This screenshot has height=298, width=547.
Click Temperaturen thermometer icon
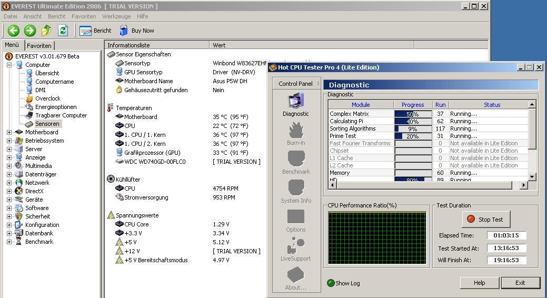coord(110,108)
